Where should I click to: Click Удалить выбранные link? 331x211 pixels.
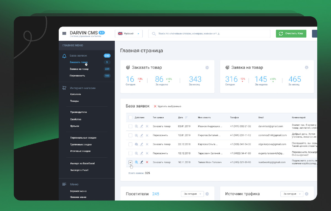coord(167,106)
